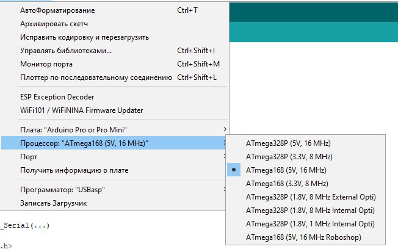The width and height of the screenshot is (398, 252).
Task: Run ESP Exception Decoder tool
Action: pyautogui.click(x=114, y=97)
